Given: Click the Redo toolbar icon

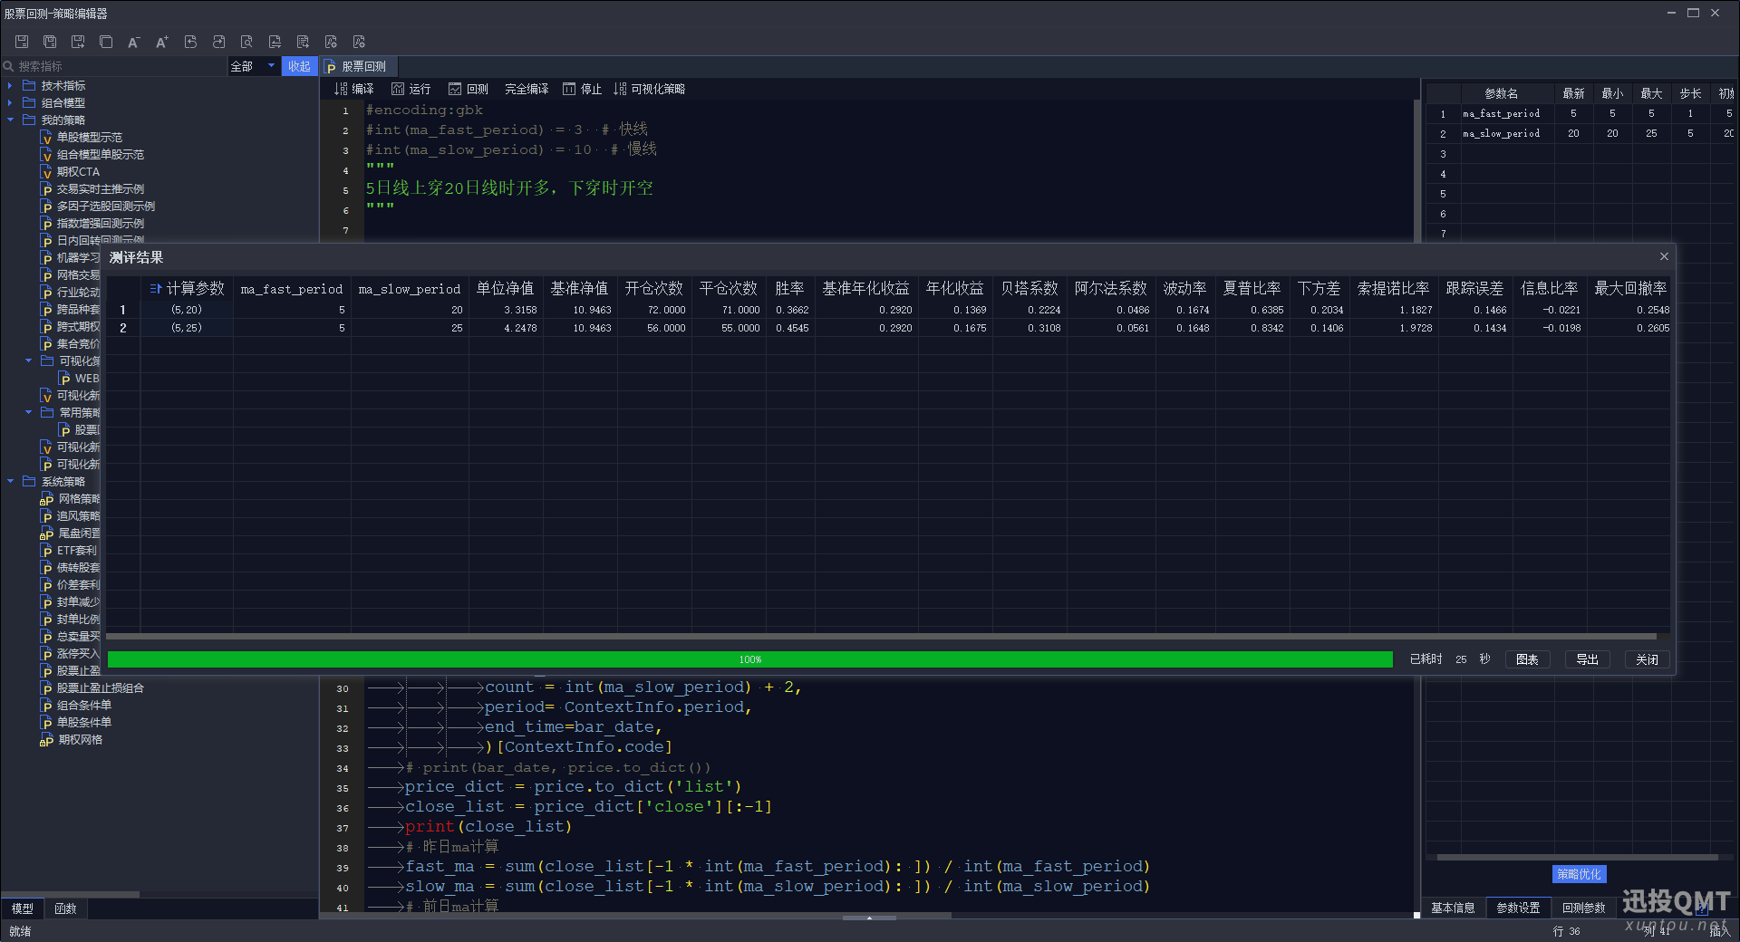Looking at the screenshot, I should click(x=218, y=42).
